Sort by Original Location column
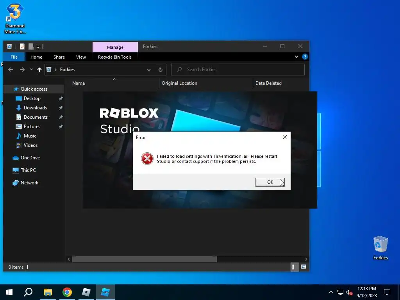Screen dimensions: 400x300 coord(179,83)
